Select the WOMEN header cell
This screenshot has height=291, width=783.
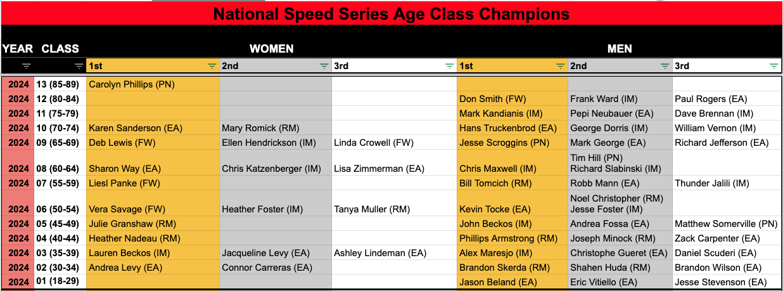tap(271, 48)
